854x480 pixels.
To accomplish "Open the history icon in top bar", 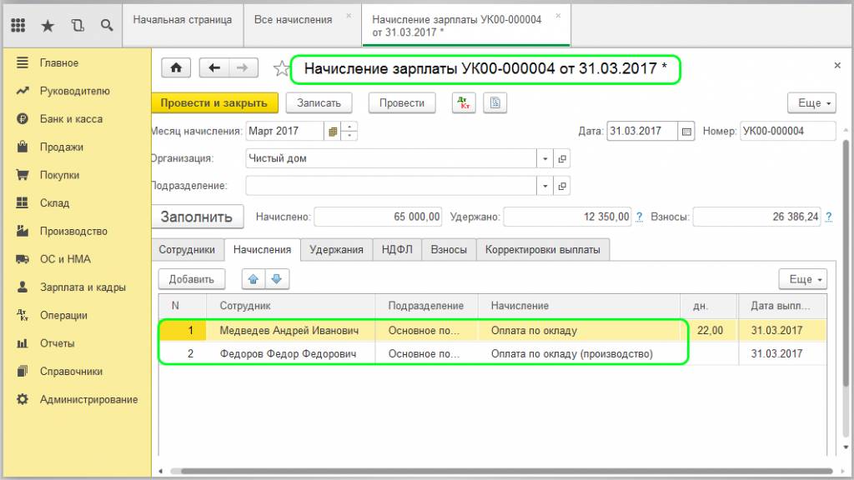I will point(78,25).
